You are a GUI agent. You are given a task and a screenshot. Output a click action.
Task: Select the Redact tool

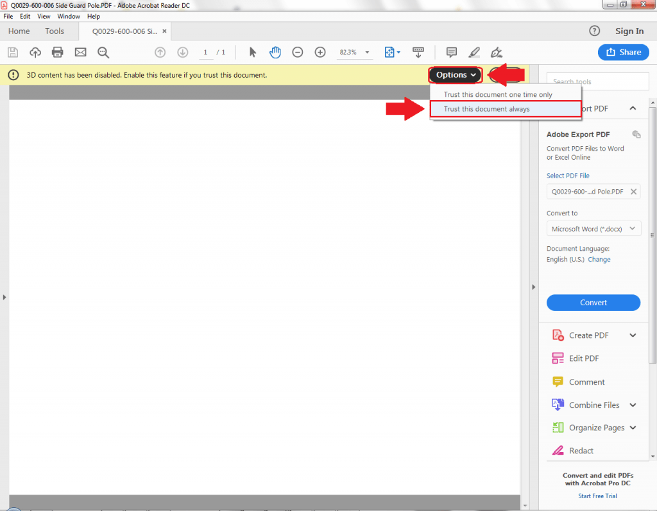[582, 451]
